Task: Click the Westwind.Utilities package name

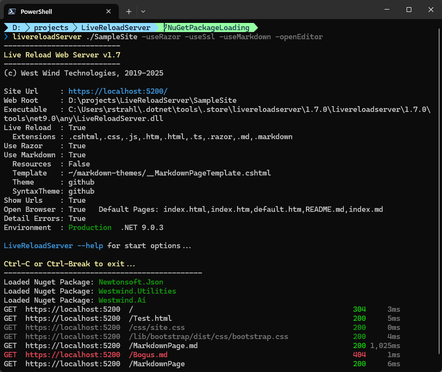Action: [137, 291]
